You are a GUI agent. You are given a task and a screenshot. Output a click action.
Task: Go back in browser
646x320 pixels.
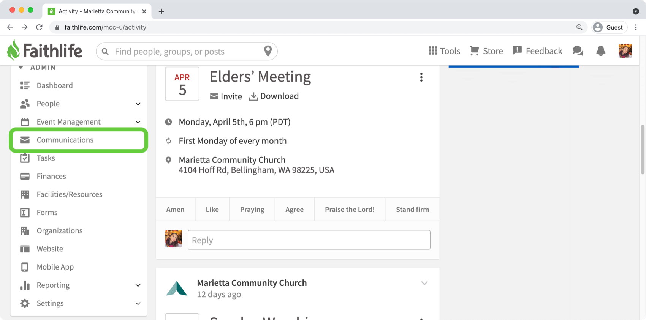10,27
